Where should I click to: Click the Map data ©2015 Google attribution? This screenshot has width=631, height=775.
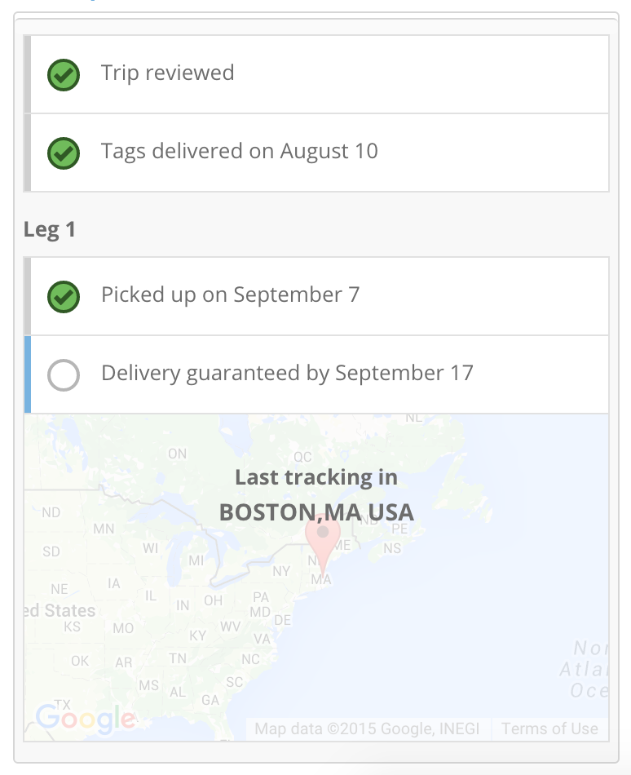pos(367,728)
